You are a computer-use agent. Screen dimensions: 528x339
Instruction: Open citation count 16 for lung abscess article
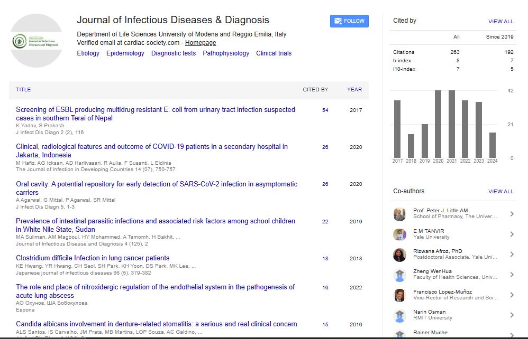[x=325, y=287]
